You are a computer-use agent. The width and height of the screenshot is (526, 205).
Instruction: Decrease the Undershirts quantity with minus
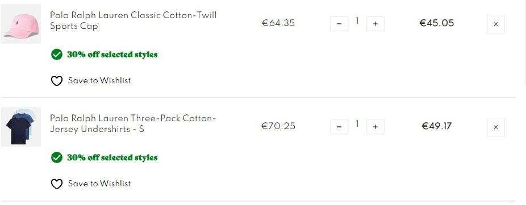339,127
